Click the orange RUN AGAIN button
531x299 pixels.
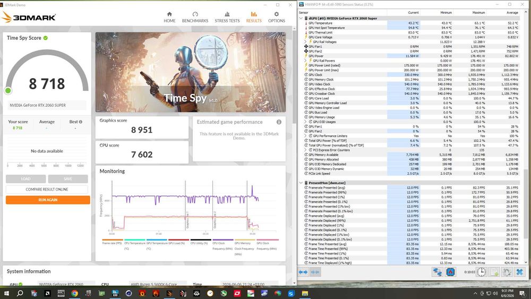coord(48,200)
